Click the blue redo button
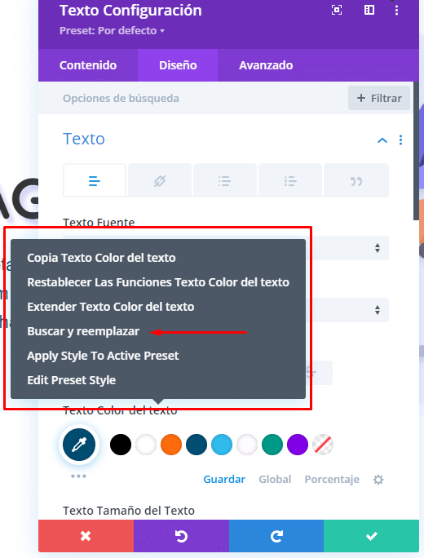This screenshot has height=558, width=424. pos(276,536)
